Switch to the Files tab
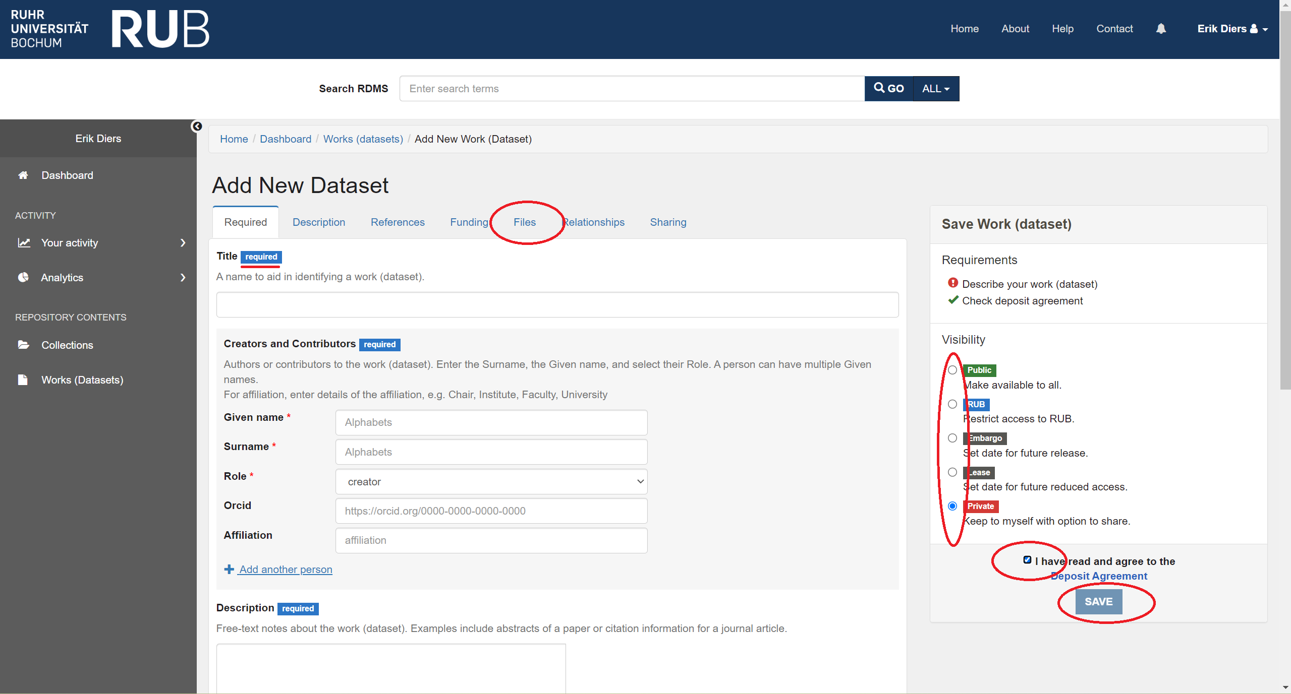1291x694 pixels. [525, 222]
